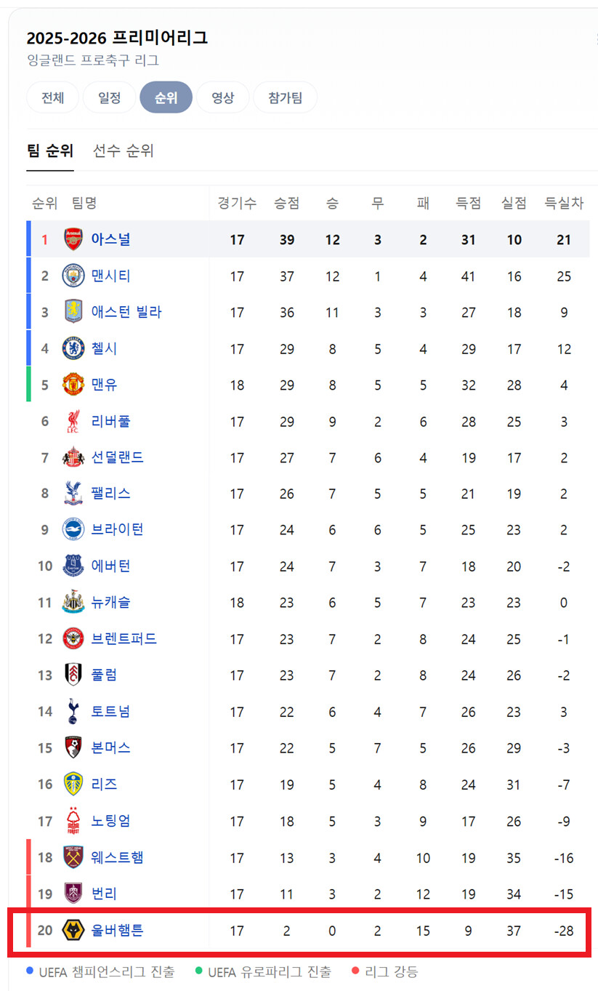This screenshot has height=991, width=598.
Task: Switch to the 일정 tab
Action: pos(109,97)
